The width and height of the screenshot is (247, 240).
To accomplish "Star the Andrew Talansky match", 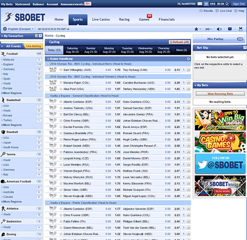I will pos(61,108).
